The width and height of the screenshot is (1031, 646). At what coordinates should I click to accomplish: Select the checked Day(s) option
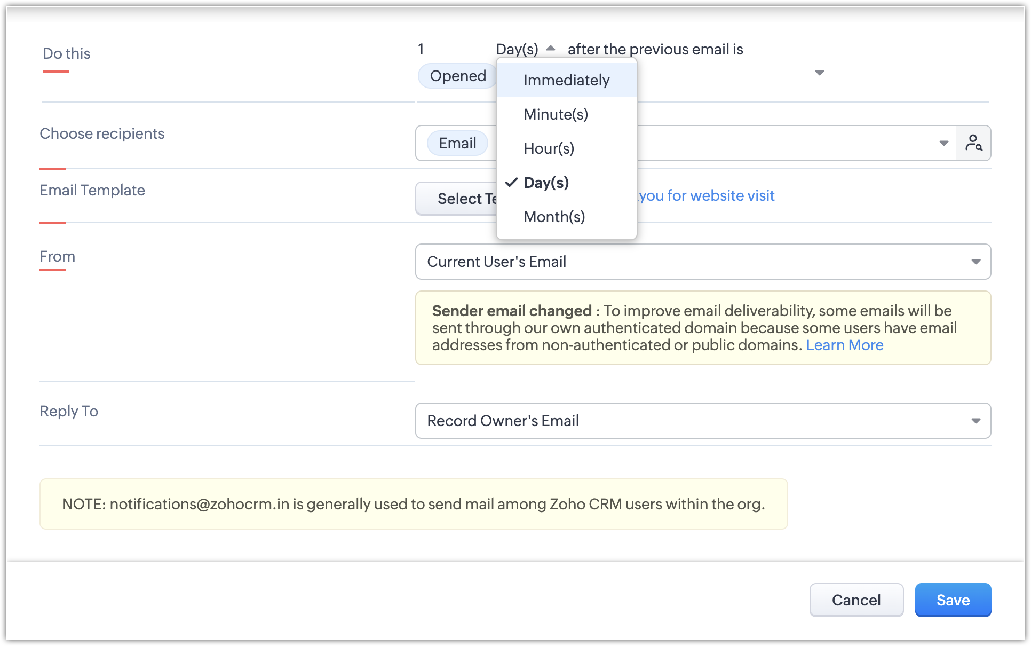tap(546, 183)
